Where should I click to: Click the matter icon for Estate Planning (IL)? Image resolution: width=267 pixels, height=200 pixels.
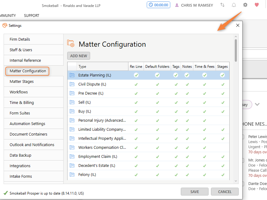tap(72, 75)
